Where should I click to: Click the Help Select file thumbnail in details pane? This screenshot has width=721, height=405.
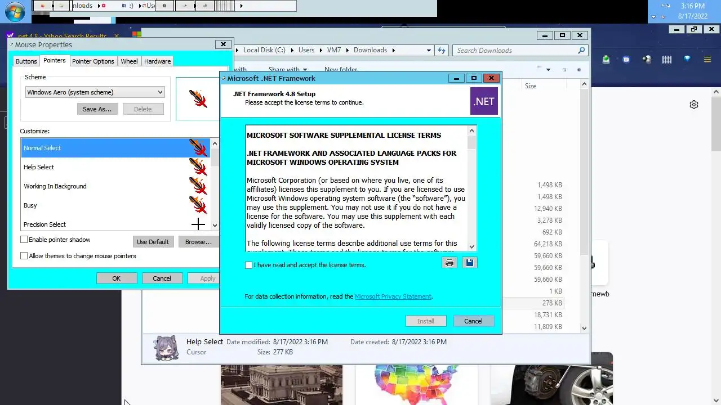pyautogui.click(x=166, y=347)
